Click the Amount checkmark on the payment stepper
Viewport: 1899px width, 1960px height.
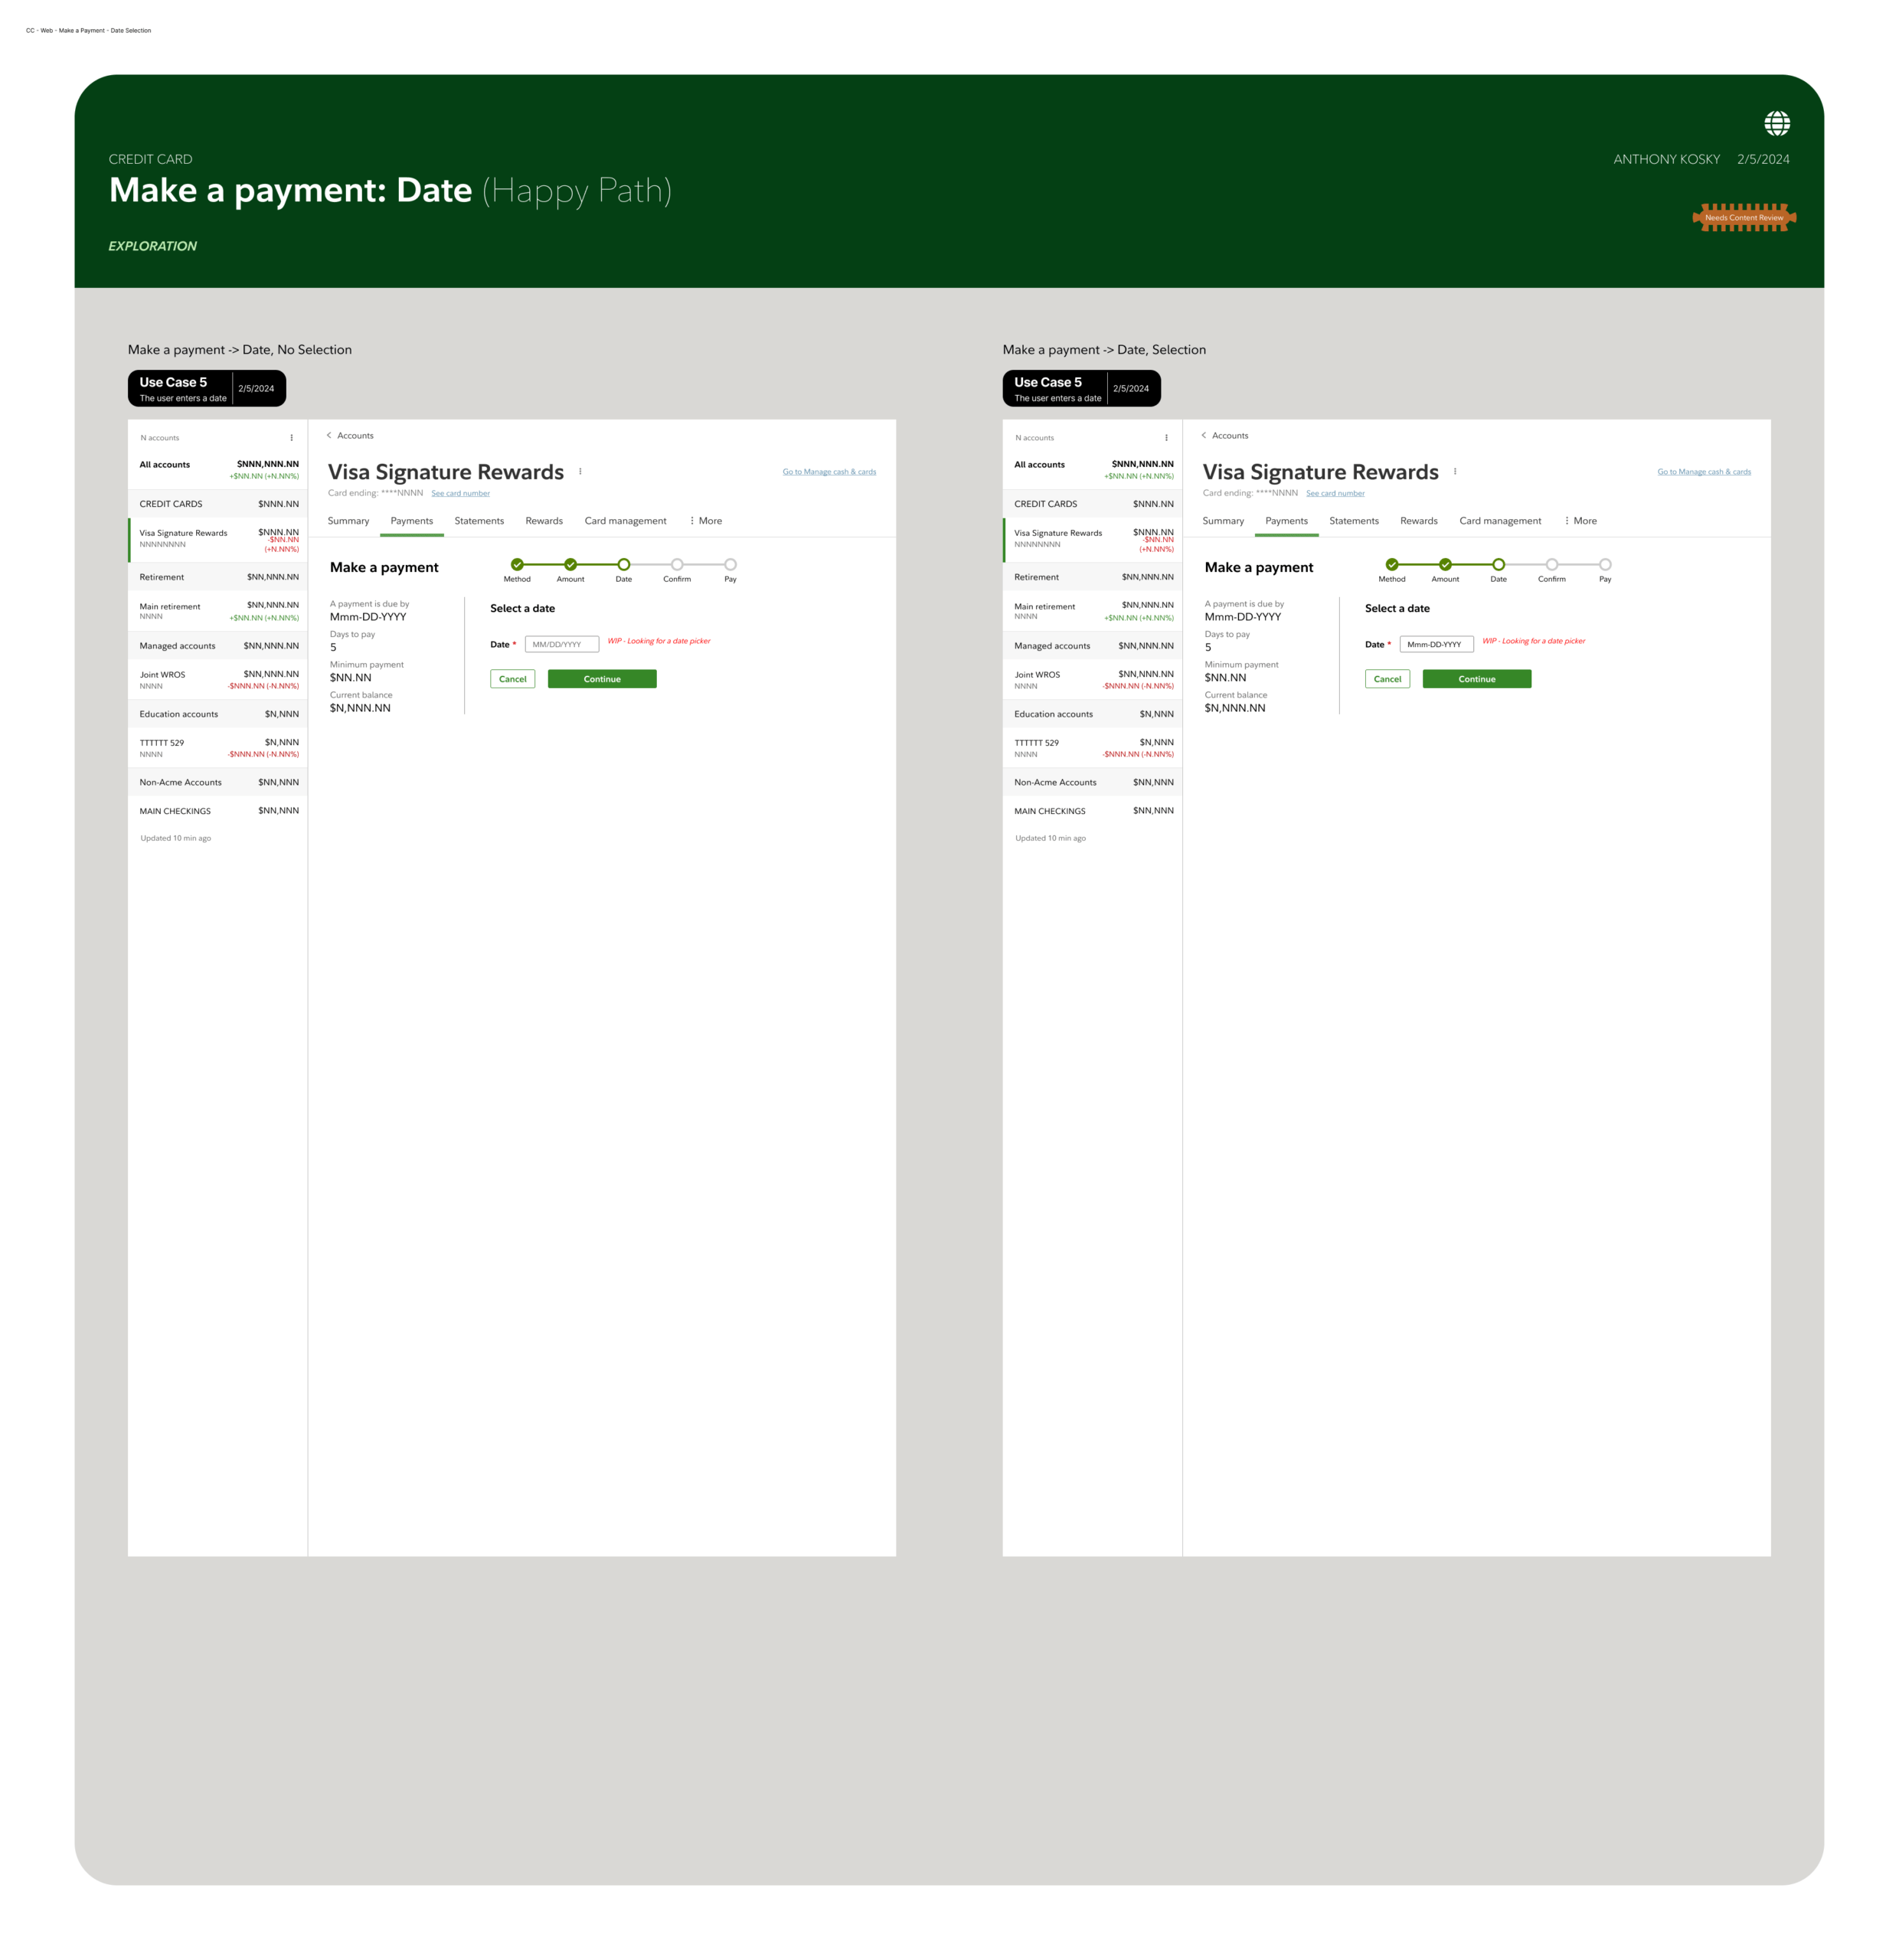[x=571, y=565]
